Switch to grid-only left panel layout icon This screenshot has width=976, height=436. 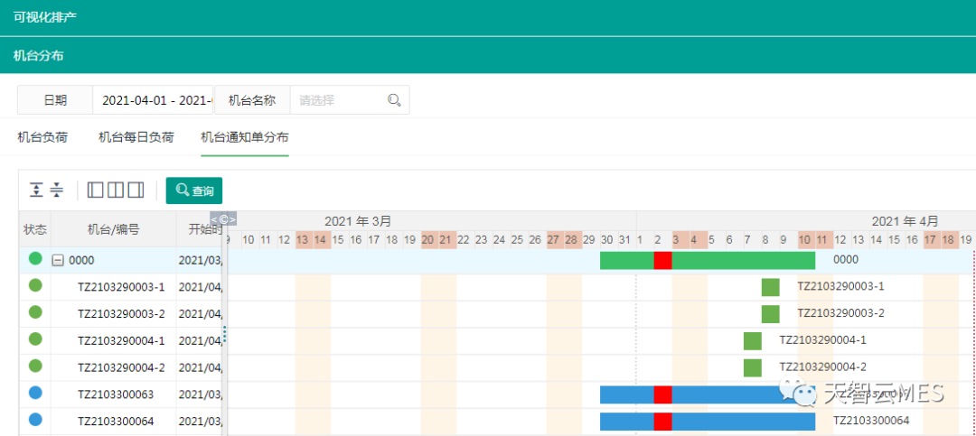point(95,190)
